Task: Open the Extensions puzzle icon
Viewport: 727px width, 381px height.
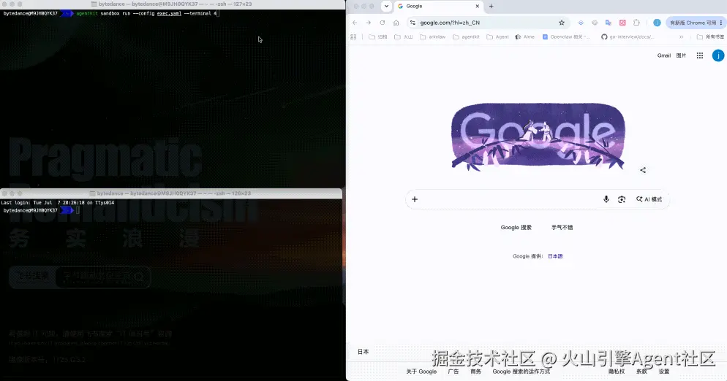Action: pyautogui.click(x=636, y=23)
